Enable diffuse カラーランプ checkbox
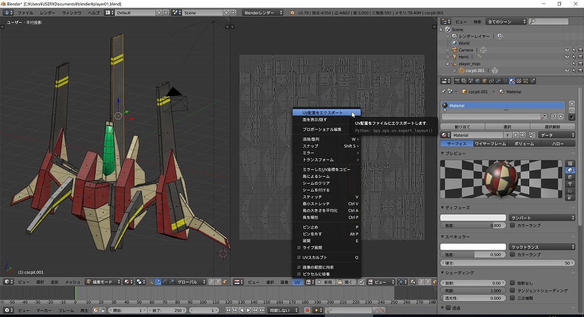Viewport: 584px width, 317px height. pyautogui.click(x=512, y=225)
